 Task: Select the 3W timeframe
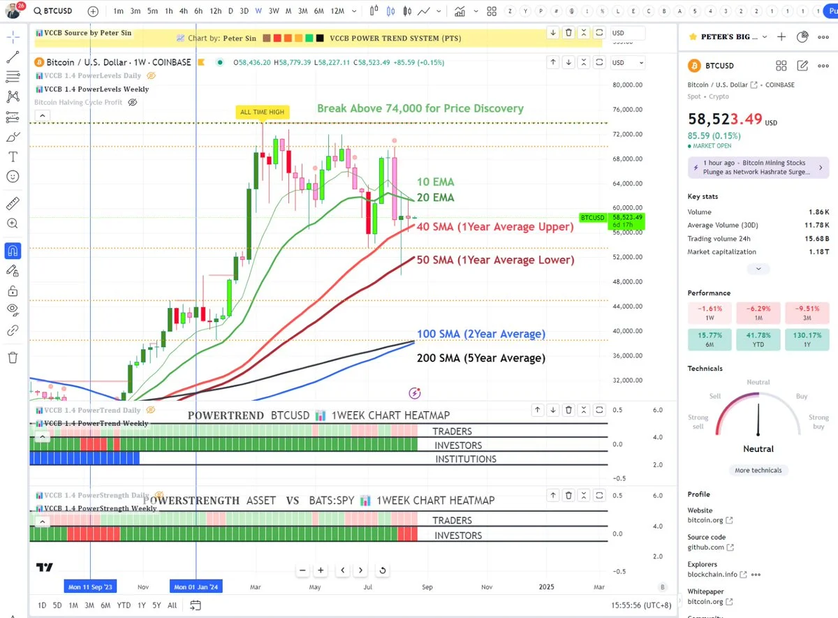[274, 11]
